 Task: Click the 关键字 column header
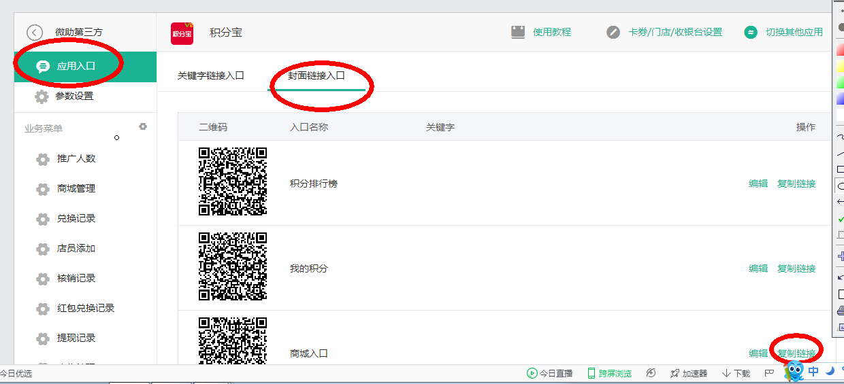point(440,127)
